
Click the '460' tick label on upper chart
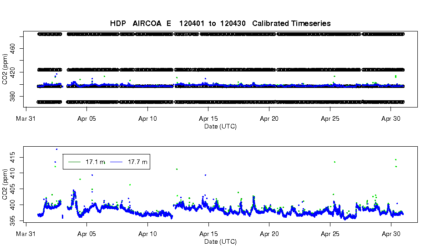tap(12, 48)
